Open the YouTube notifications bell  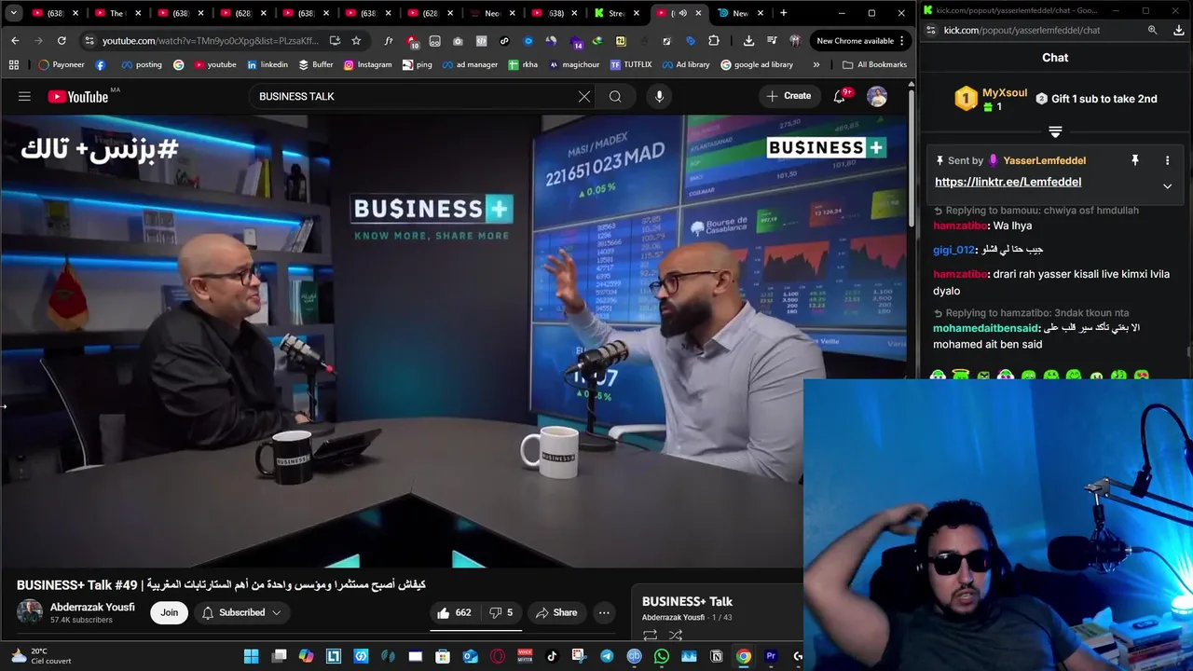click(x=840, y=96)
